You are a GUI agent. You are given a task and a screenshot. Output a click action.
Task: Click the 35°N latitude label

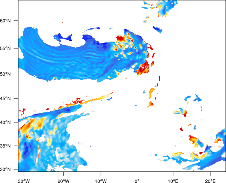point(5,146)
